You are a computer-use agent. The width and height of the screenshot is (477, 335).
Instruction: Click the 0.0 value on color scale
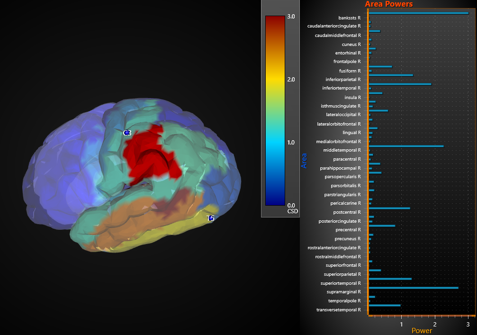(x=291, y=205)
